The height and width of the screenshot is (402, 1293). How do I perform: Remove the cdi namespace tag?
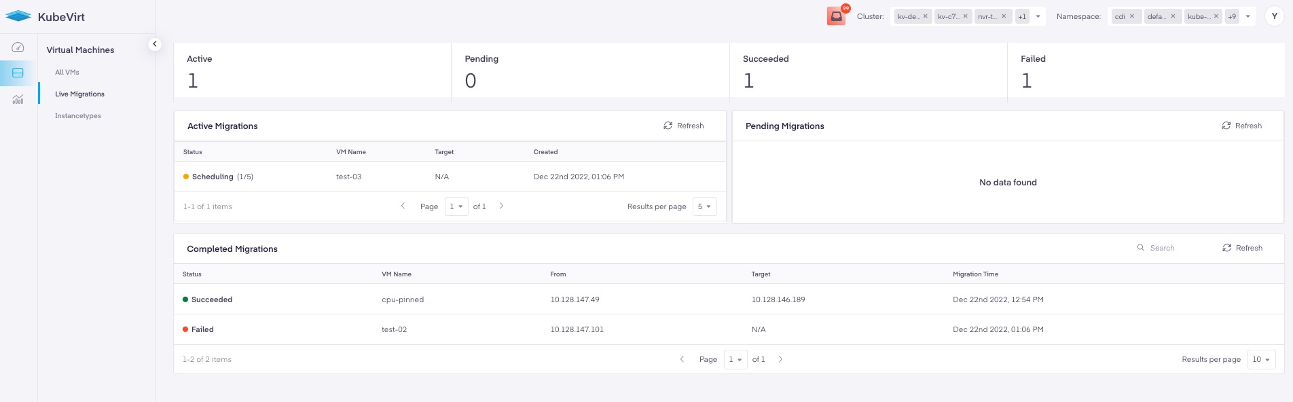(x=1132, y=16)
